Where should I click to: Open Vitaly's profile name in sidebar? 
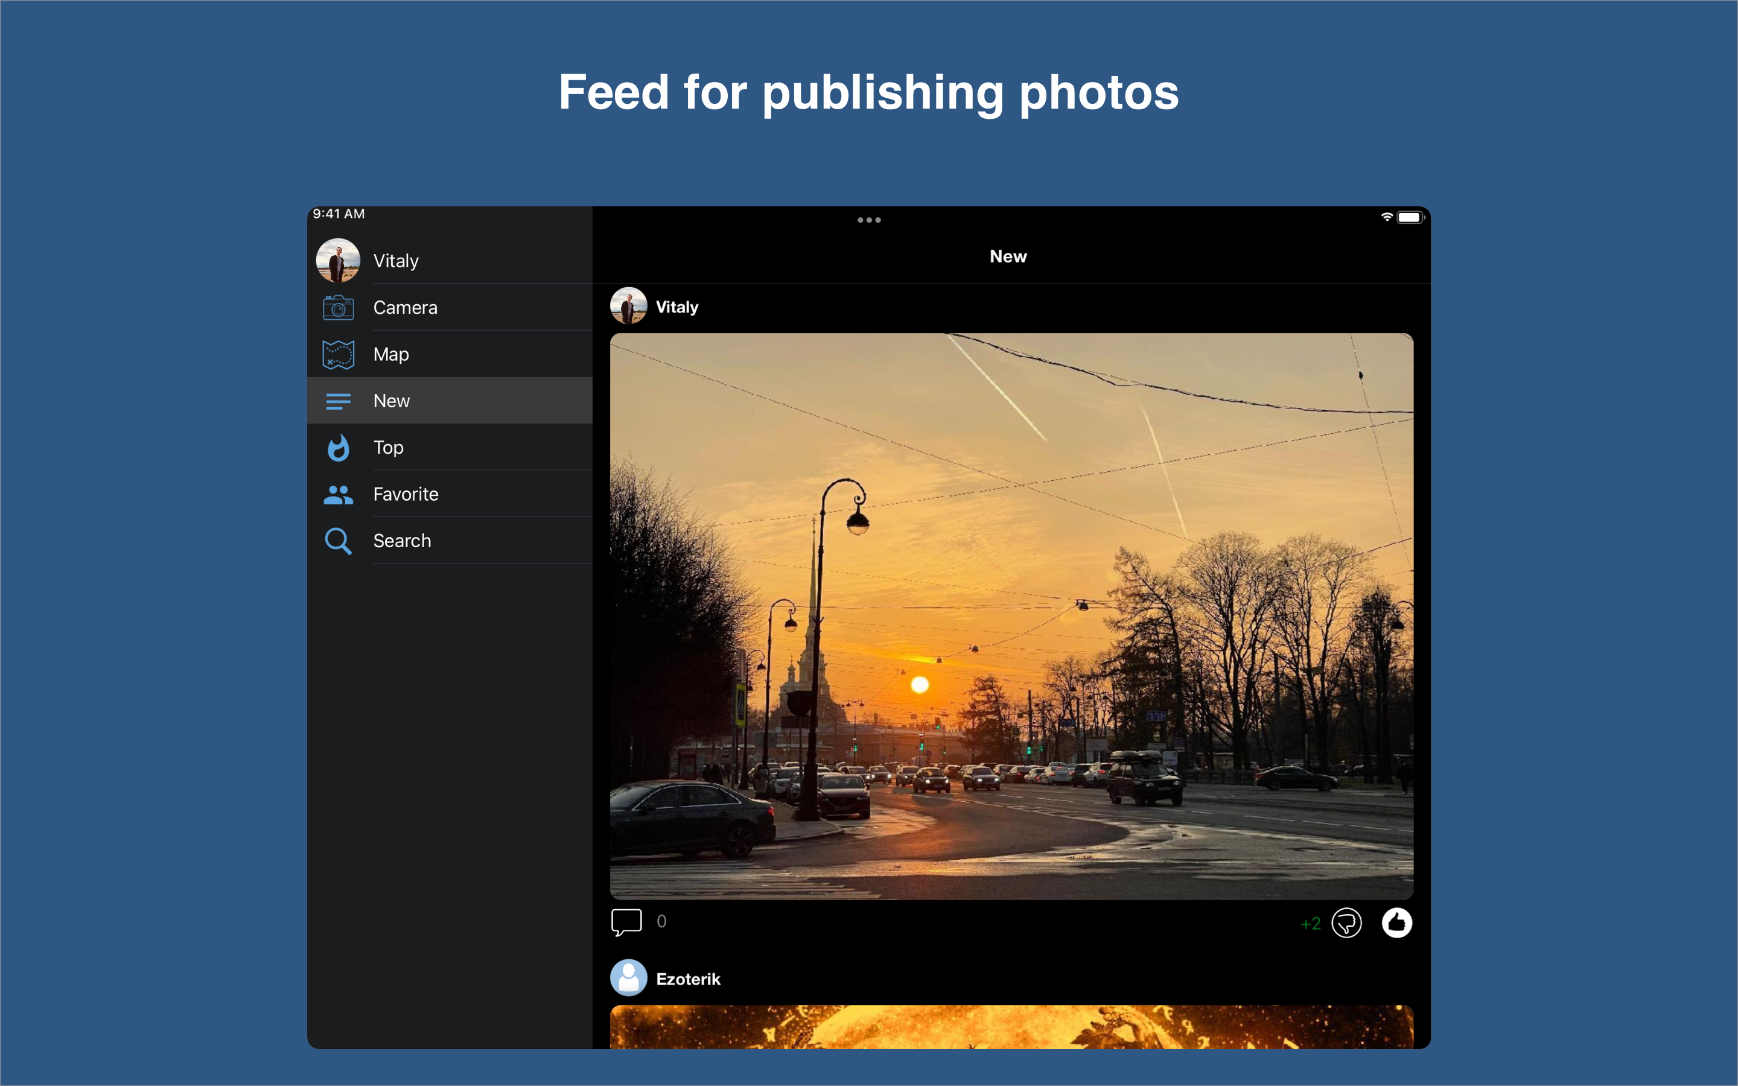tap(396, 261)
